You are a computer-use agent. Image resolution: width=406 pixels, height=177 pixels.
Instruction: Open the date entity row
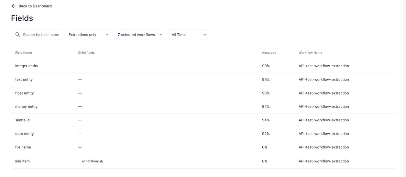point(204,134)
